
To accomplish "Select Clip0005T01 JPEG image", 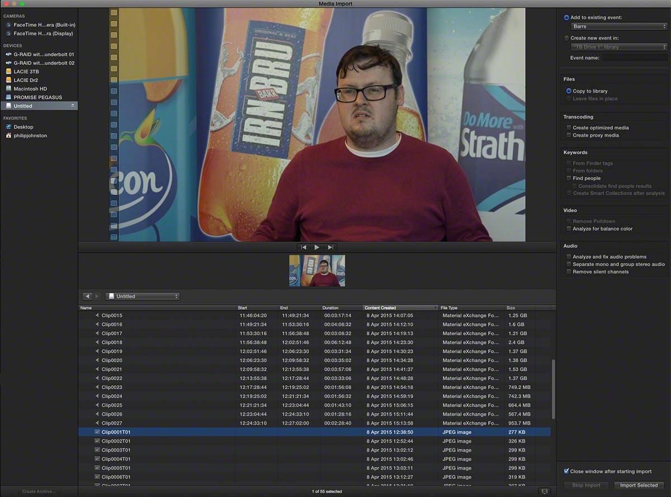I will pos(314,468).
